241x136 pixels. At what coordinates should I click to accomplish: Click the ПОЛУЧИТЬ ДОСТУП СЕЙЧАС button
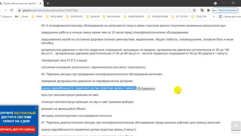(x=18, y=130)
